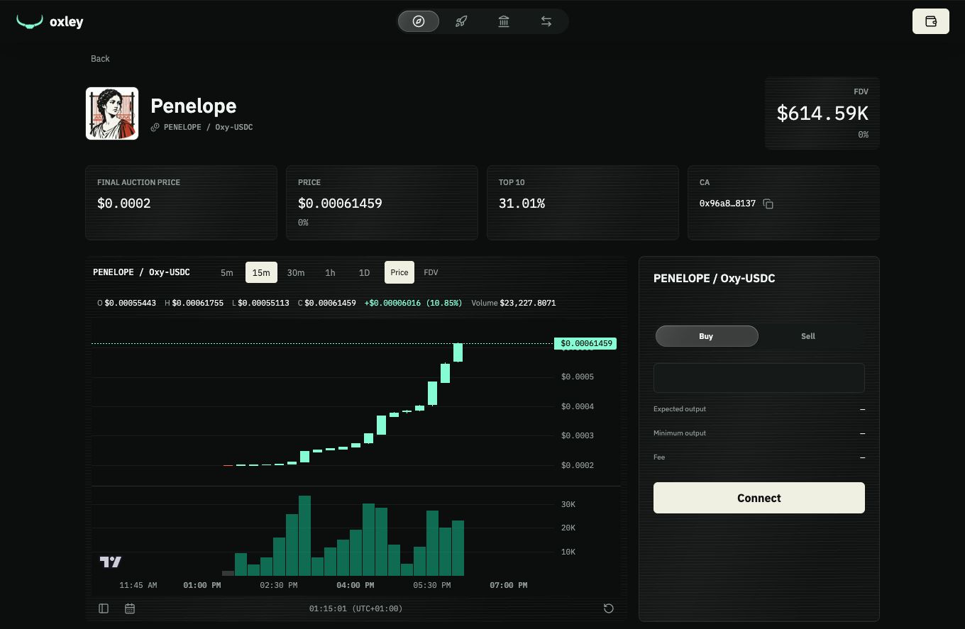Select the 1D timeframe

pos(364,272)
